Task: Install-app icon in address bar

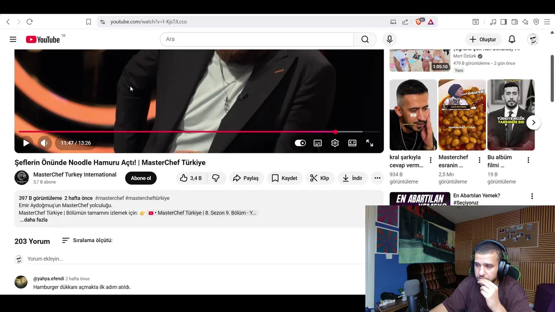Action: click(x=393, y=22)
